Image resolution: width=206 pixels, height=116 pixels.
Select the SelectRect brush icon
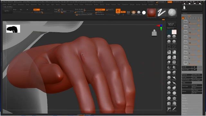[169, 47]
